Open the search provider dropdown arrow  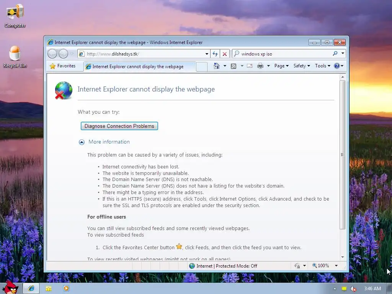pyautogui.click(x=343, y=54)
